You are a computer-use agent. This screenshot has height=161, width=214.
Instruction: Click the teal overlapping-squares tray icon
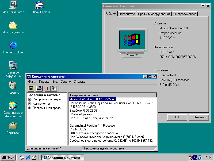(x=200, y=158)
